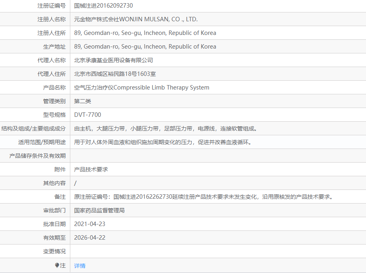The height and width of the screenshot is (273, 366).
Task: Click the 审批部门 label
Action: point(54,210)
